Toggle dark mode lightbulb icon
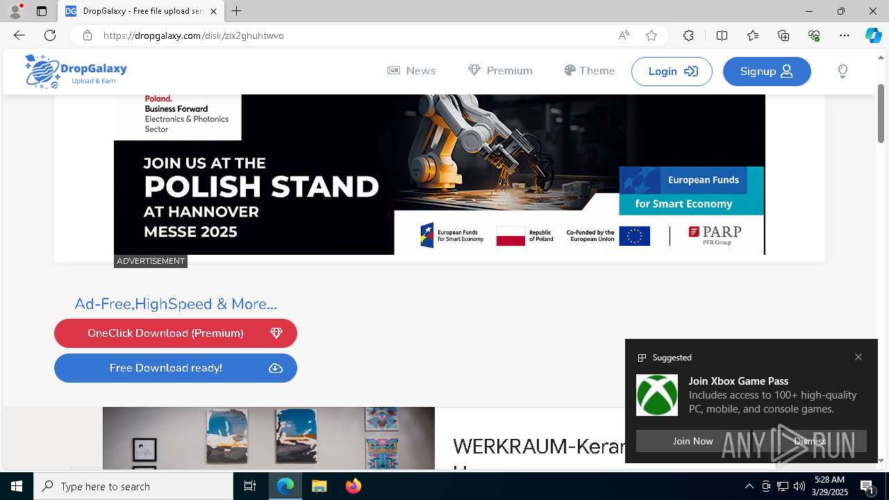 pos(842,71)
